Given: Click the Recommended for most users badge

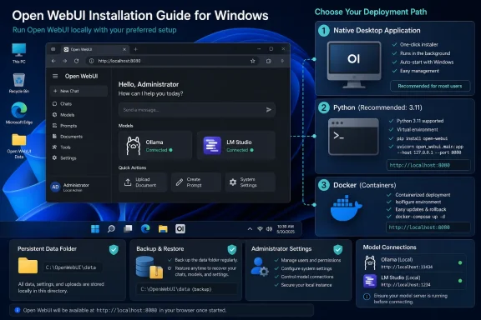Looking at the screenshot, I should pyautogui.click(x=430, y=86).
